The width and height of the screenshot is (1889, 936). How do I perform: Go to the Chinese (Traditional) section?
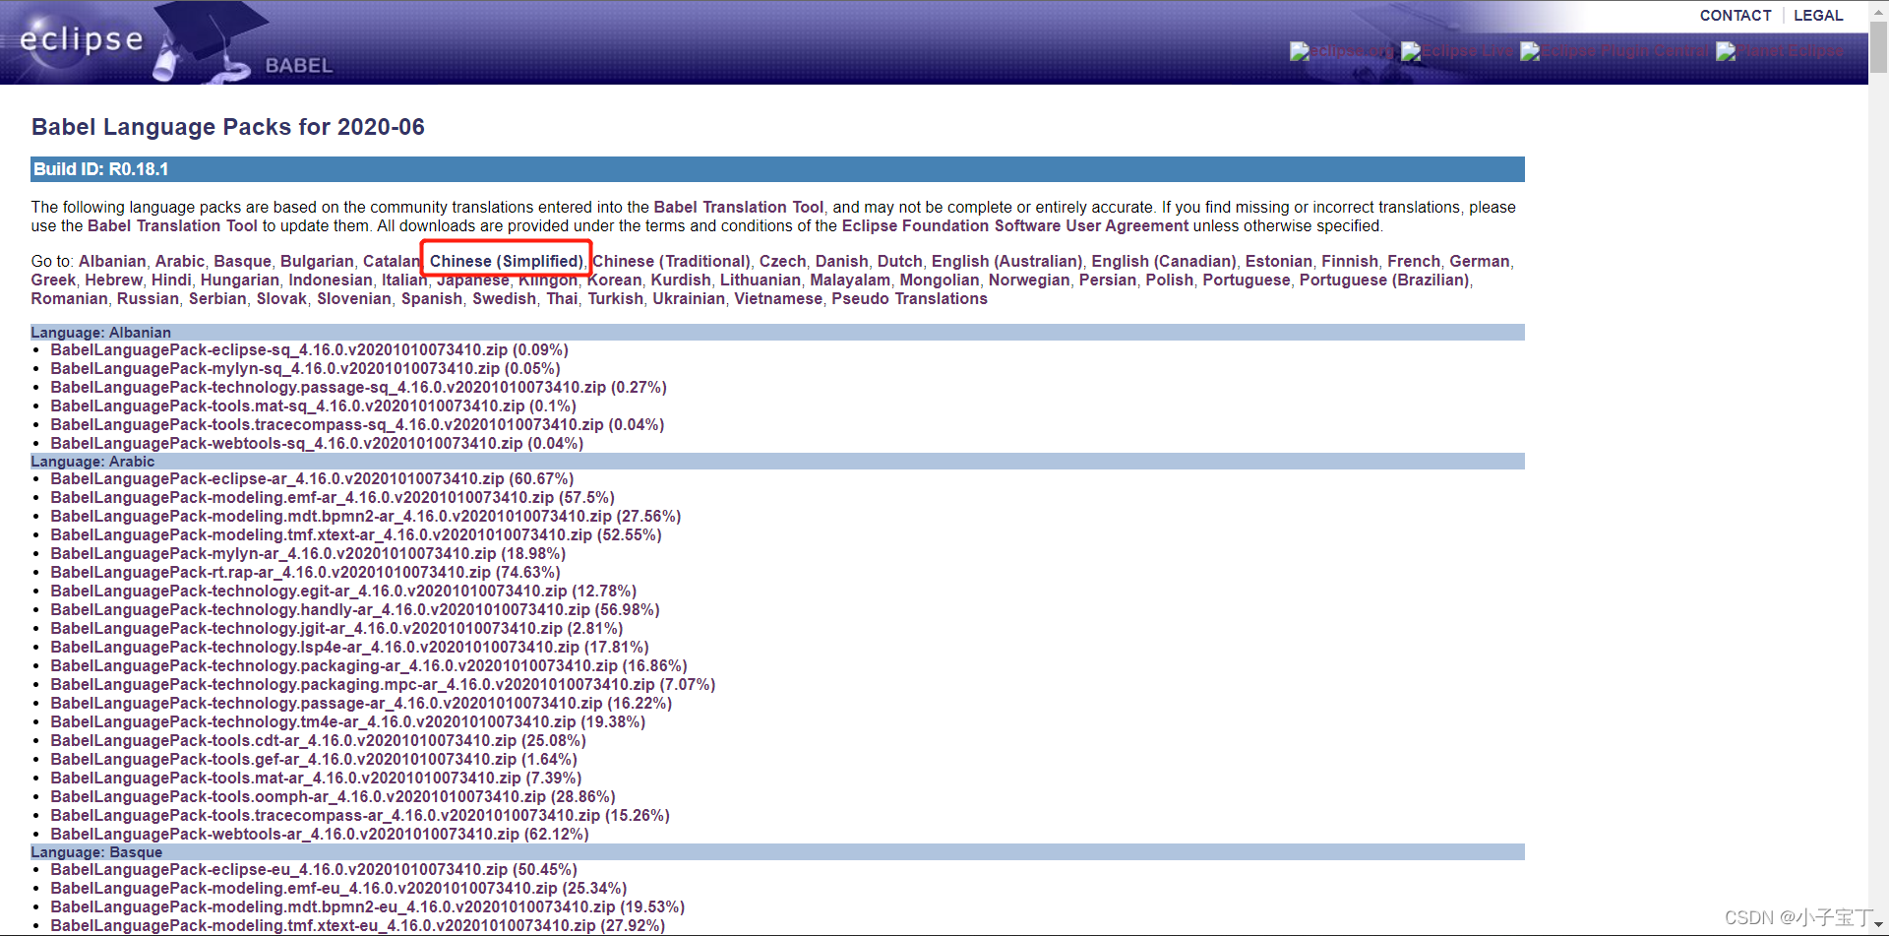click(671, 261)
